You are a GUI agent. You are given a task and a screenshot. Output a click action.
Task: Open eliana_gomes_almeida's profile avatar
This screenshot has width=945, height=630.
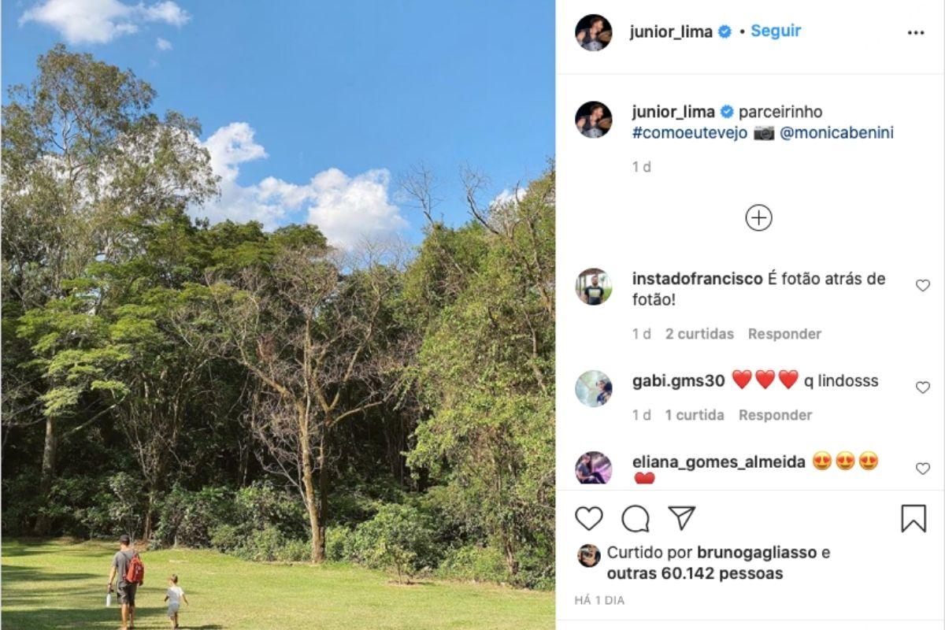(x=593, y=469)
